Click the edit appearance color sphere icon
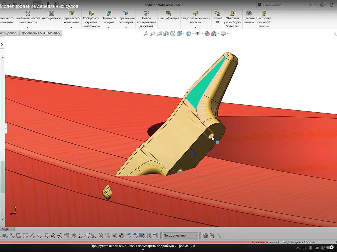Viewport: 337px width, 252px height. pos(207,34)
